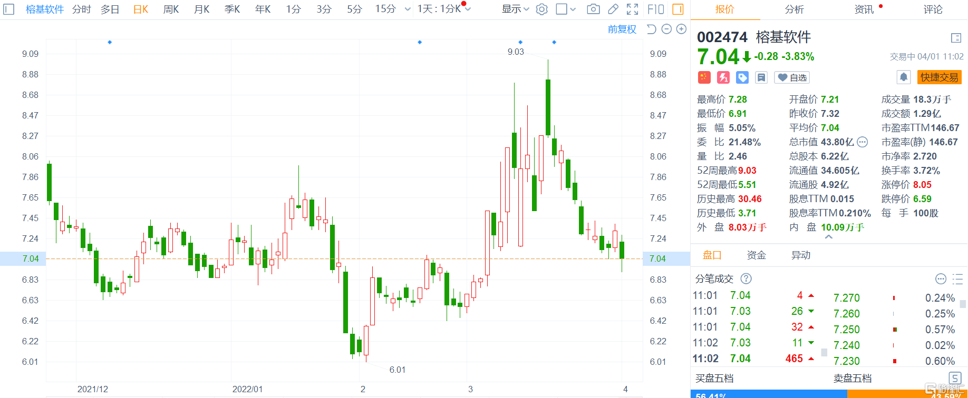
Task: Select the 1分 minute chart
Action: (x=294, y=9)
